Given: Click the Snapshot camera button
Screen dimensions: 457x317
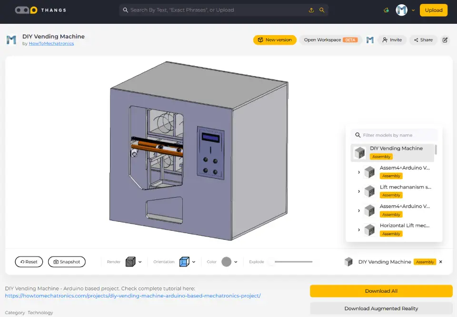Looking at the screenshot, I should point(67,262).
